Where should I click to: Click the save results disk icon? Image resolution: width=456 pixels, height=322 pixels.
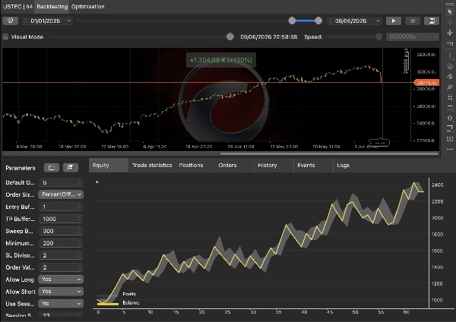point(432,21)
